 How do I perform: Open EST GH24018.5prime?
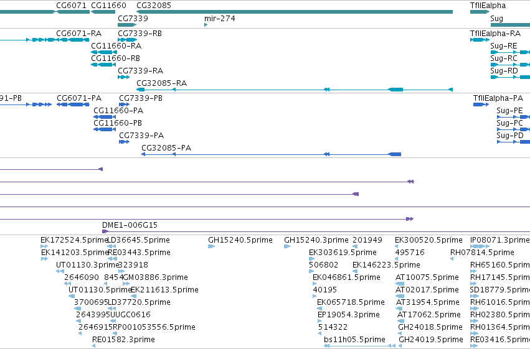[430, 327]
